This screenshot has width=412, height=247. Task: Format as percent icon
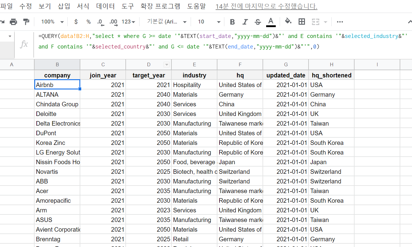88,22
